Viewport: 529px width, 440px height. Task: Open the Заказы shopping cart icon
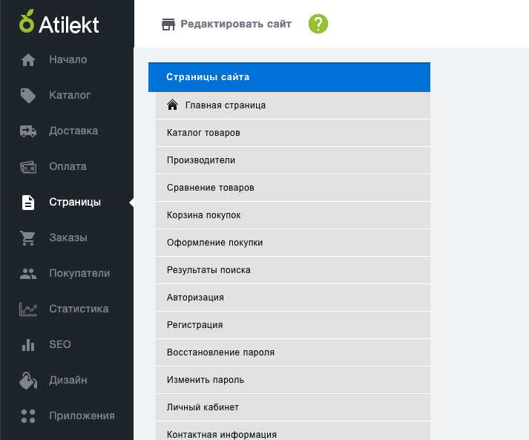click(x=27, y=238)
